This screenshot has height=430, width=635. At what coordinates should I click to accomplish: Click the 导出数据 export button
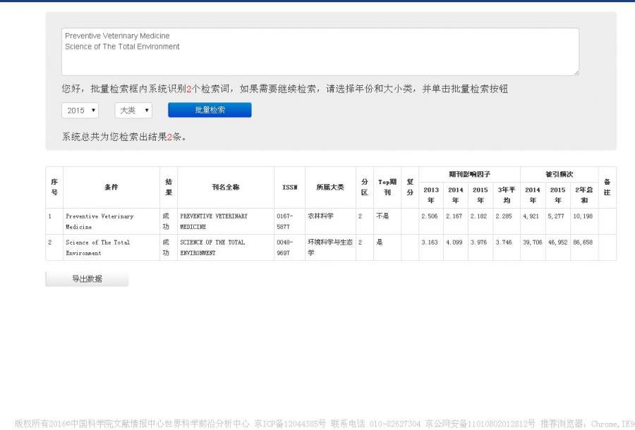(87, 278)
